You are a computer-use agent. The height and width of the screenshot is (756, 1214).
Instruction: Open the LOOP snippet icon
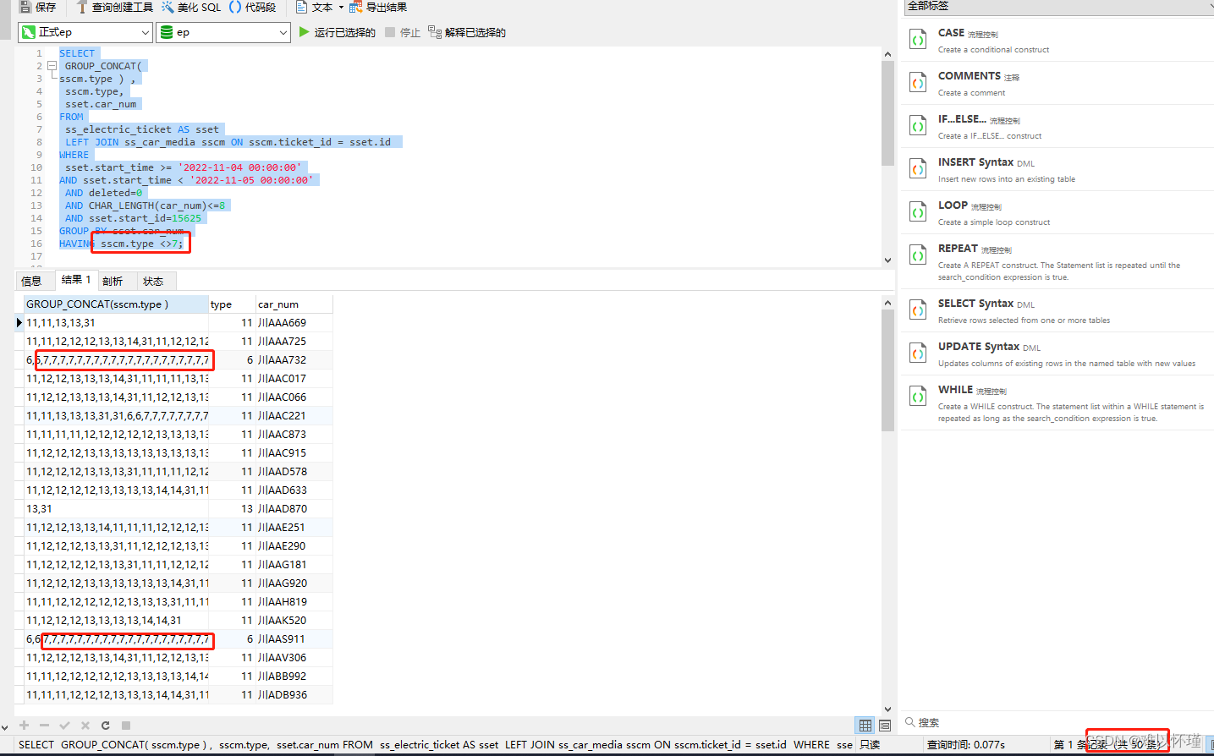[x=918, y=212]
